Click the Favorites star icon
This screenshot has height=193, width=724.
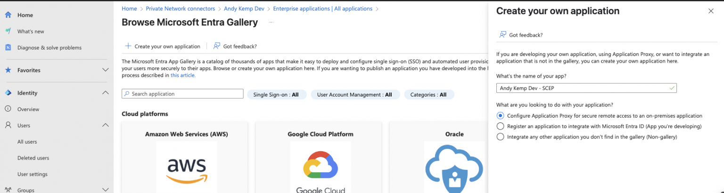[8, 70]
